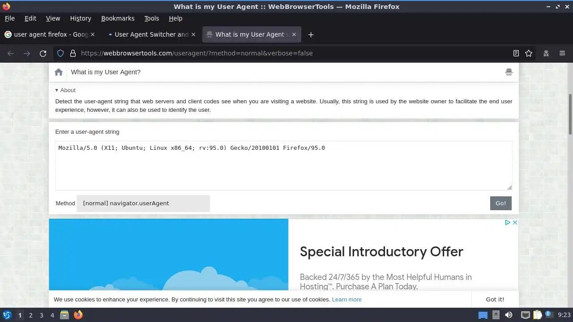Toggle reader view in the address bar
This screenshot has height=322, width=573.
(x=516, y=53)
